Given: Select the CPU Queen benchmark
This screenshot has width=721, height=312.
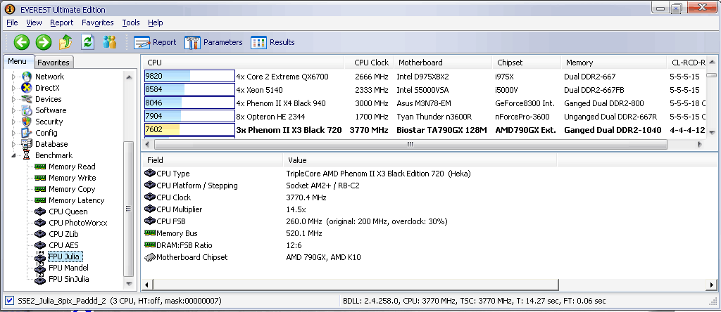Looking at the screenshot, I should coord(68,212).
